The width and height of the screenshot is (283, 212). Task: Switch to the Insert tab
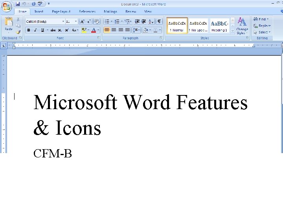point(39,11)
